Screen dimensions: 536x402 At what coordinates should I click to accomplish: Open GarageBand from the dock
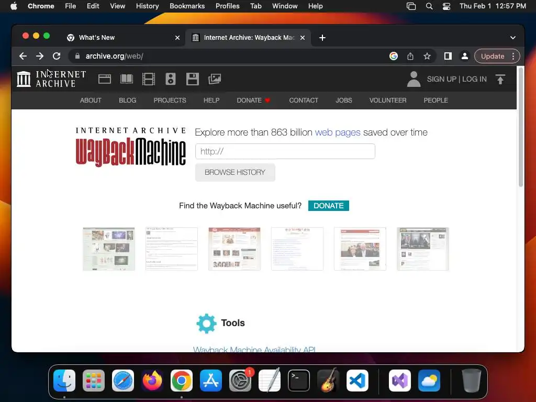328,381
